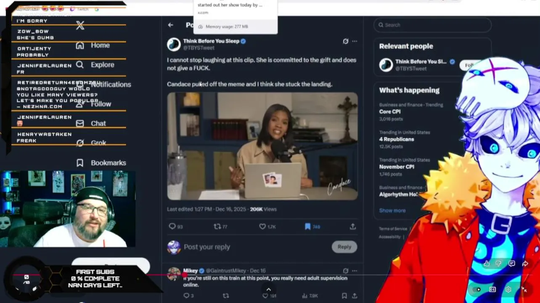Open the 4 Republicans trending topic

[x=397, y=139]
